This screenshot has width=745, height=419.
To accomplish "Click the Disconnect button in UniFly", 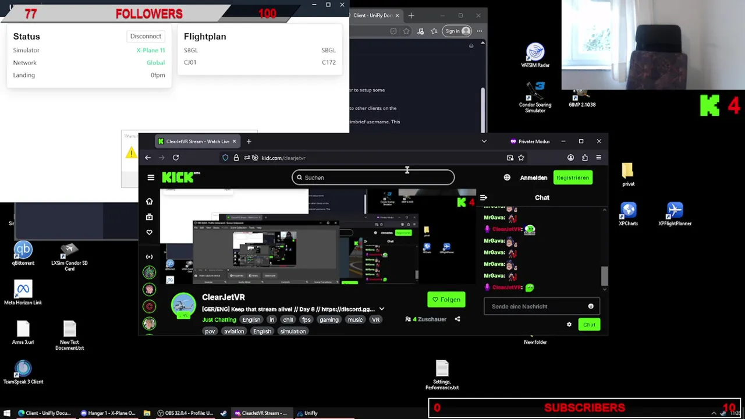I will (x=146, y=36).
